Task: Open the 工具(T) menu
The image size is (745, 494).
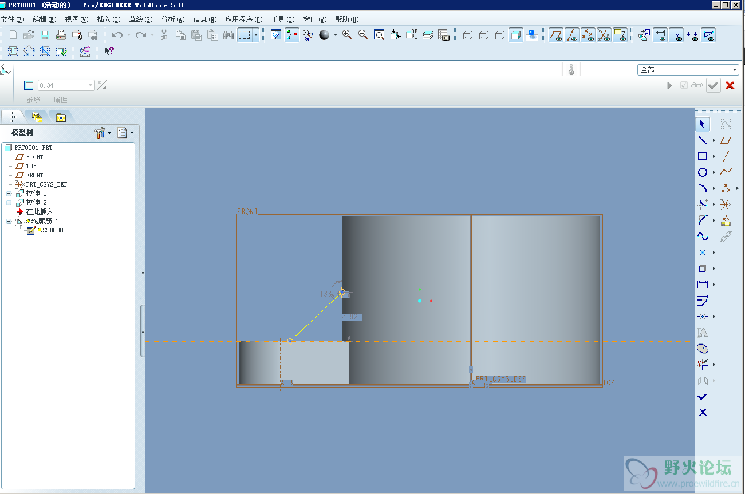Action: pyautogui.click(x=283, y=19)
